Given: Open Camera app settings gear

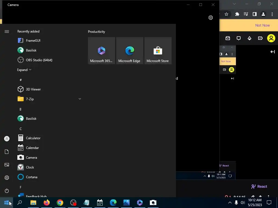Looking at the screenshot, I should coord(211,18).
